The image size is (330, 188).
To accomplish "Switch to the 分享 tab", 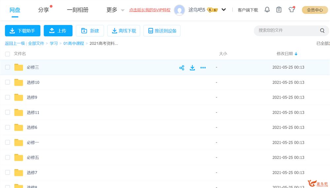I will (x=44, y=10).
